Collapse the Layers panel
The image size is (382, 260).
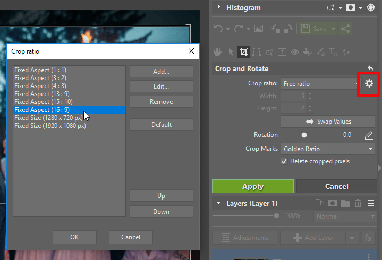click(219, 203)
